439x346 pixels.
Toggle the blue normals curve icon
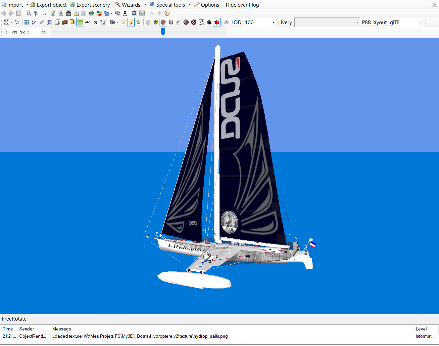[178, 22]
